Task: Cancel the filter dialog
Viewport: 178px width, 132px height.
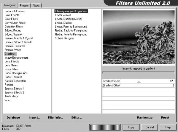Action: (150, 127)
